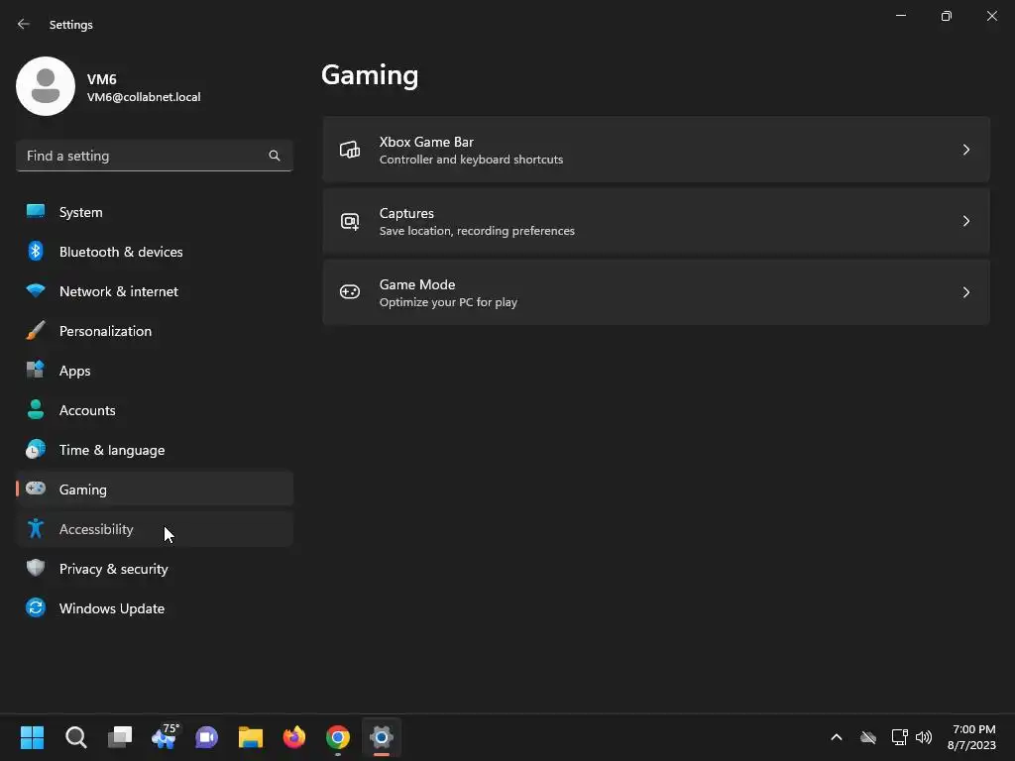Minimize the Settings window

tap(901, 16)
